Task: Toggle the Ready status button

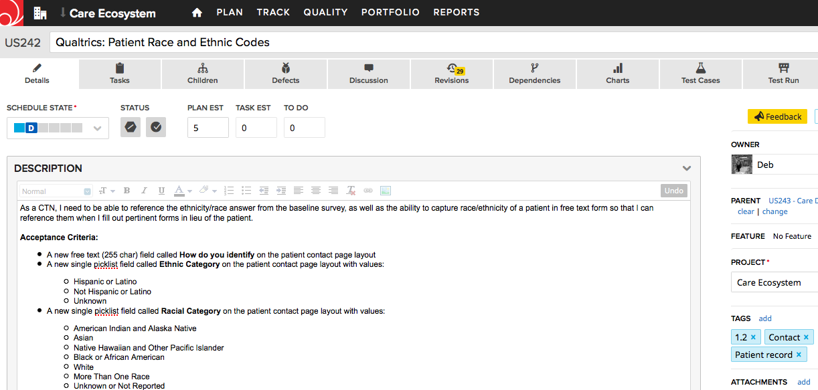Action: (156, 127)
